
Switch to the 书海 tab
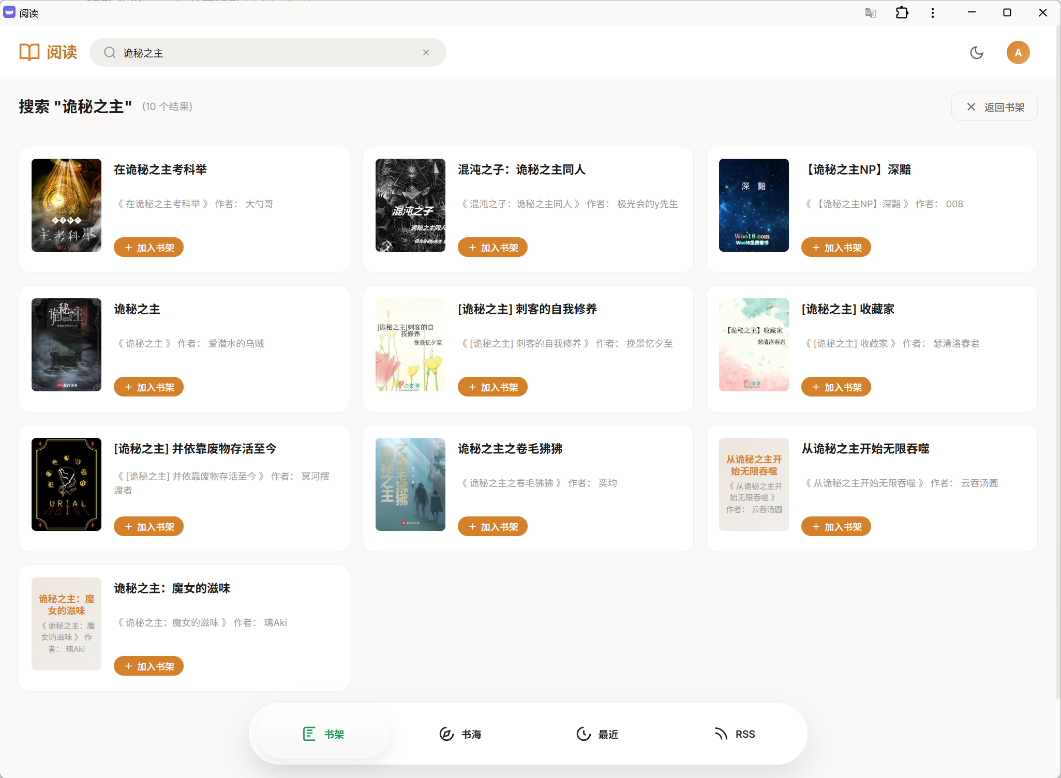(460, 734)
